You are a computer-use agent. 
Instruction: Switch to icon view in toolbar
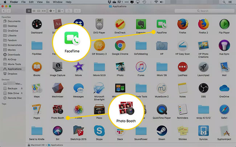point(29,11)
